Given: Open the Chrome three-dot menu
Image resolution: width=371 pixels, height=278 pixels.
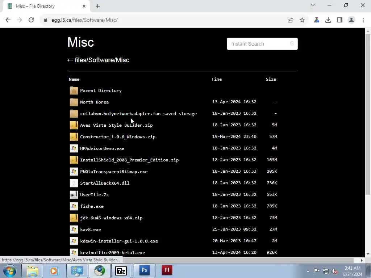Looking at the screenshot, I should click(x=363, y=20).
